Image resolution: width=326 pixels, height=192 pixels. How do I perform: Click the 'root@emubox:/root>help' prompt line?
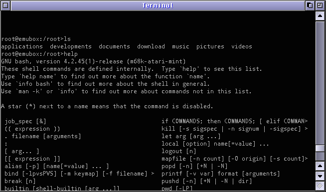(x=39, y=54)
